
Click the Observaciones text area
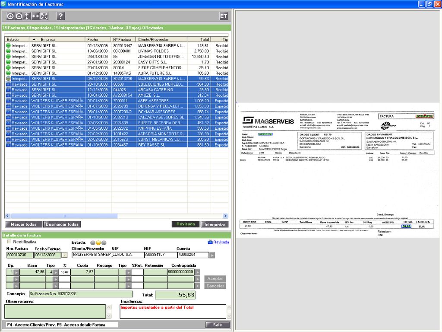(x=55, y=311)
